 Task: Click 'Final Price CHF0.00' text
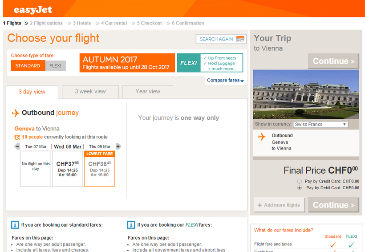click(x=320, y=171)
